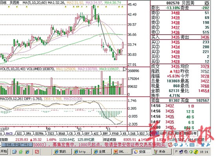
Task: Switch to the 分时 panel tab
Action: pyautogui.click(x=163, y=133)
